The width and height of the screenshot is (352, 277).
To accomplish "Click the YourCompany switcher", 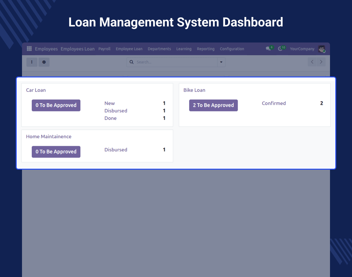I will (302, 49).
